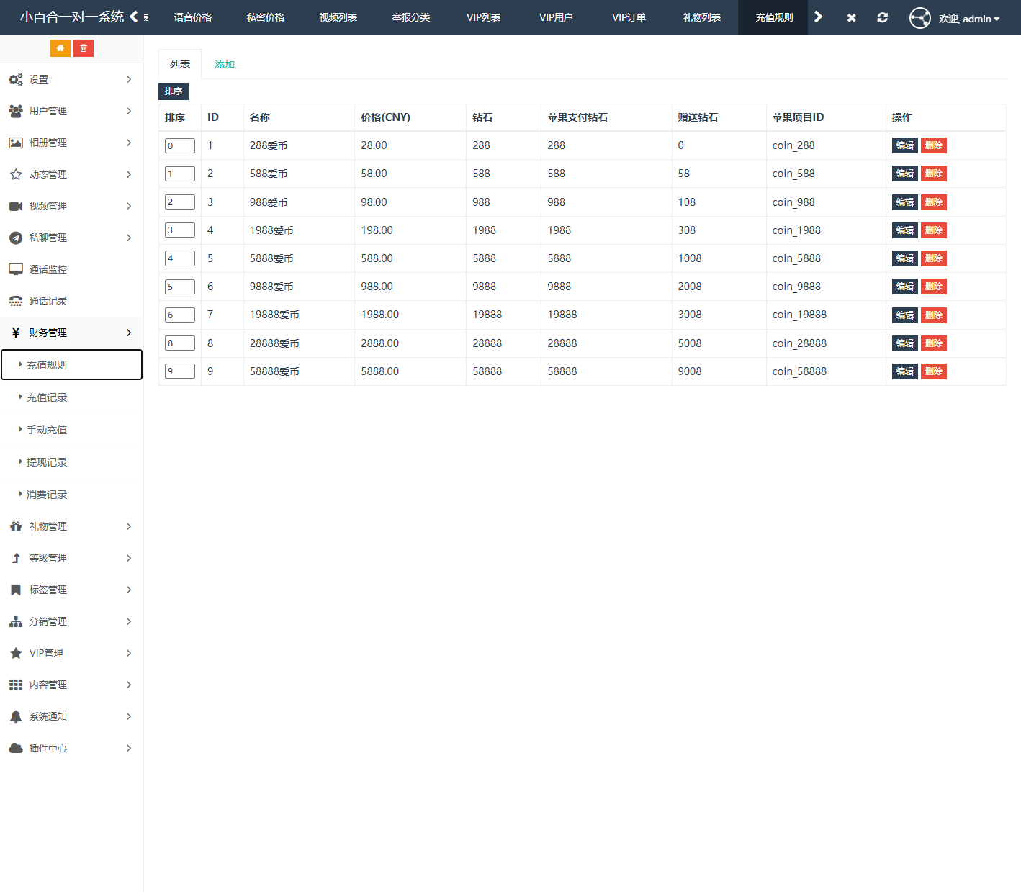Click the 排序 button above the table

(174, 91)
